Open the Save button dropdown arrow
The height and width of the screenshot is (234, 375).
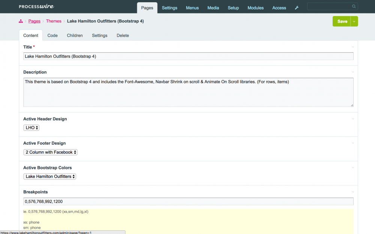coord(354,21)
